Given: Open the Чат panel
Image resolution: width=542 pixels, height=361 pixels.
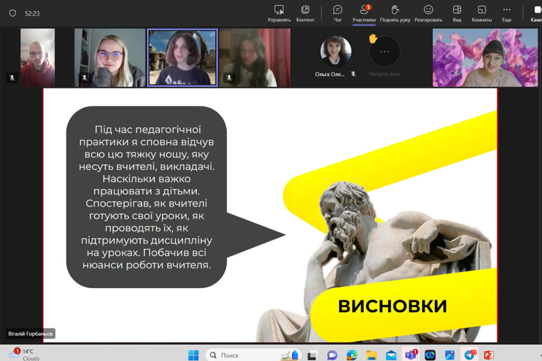Looking at the screenshot, I should click(x=337, y=13).
